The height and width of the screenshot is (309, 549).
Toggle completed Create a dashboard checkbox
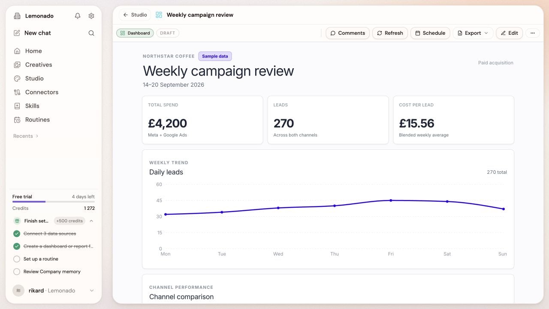tap(17, 246)
